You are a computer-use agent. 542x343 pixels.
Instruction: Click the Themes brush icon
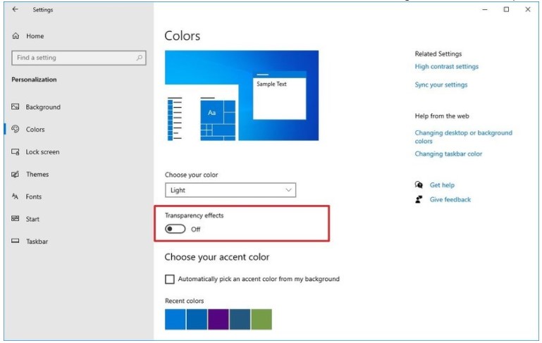[x=16, y=174]
